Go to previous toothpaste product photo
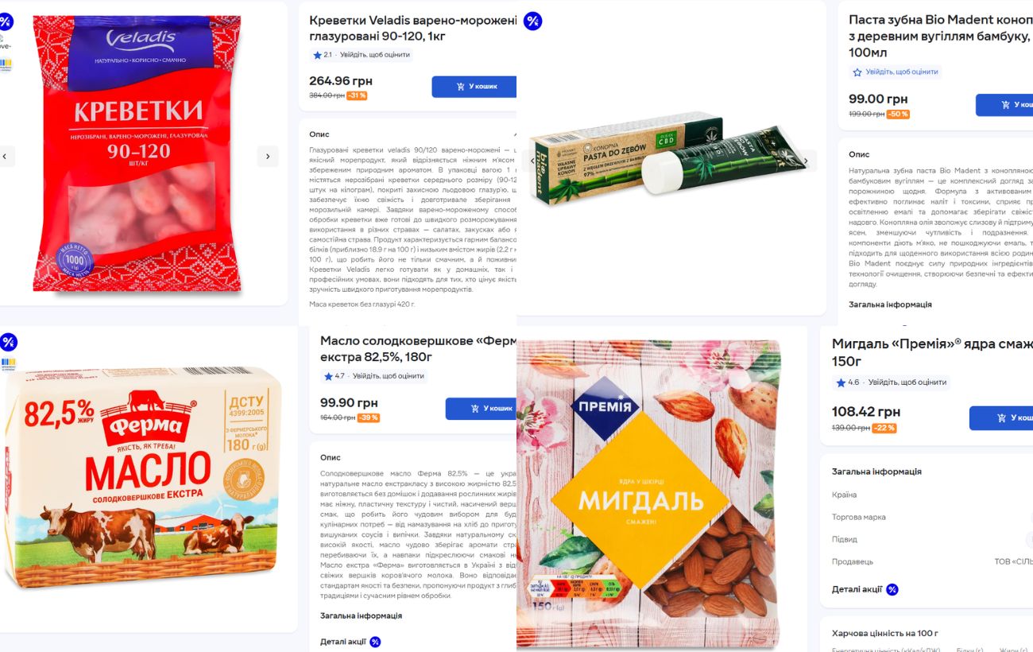Screen dimensions: 1033x652 [x=533, y=161]
